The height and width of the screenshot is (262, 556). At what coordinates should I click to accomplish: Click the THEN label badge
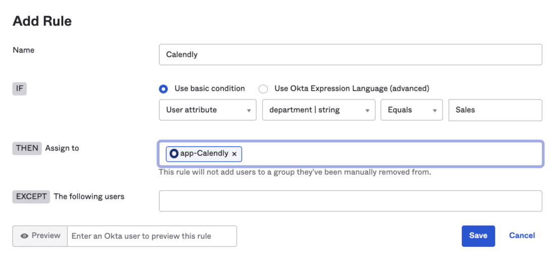27,148
